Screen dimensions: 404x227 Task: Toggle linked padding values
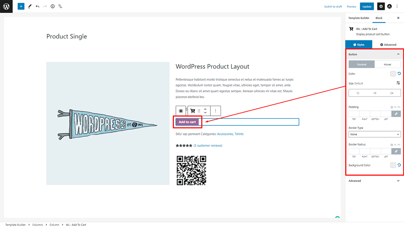(x=396, y=113)
